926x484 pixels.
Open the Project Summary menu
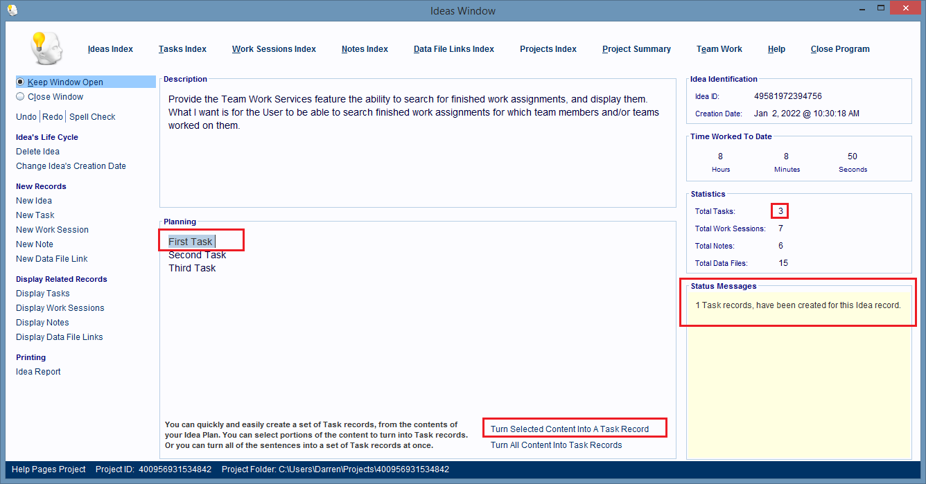[636, 49]
